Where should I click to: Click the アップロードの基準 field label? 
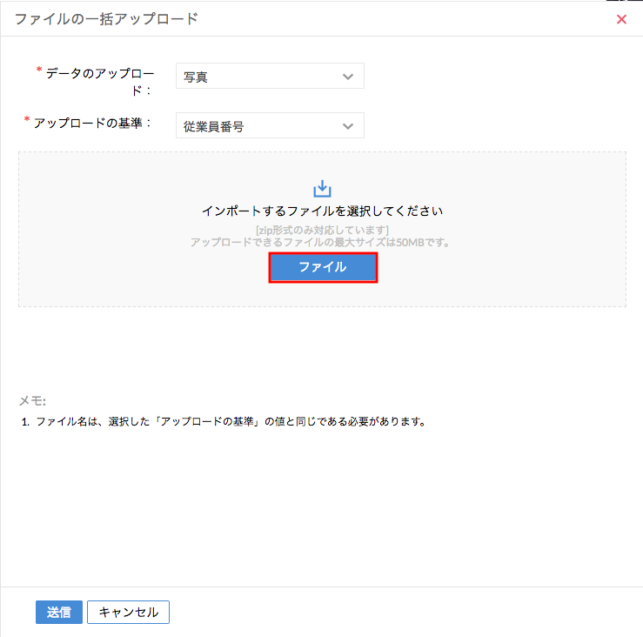(x=92, y=124)
